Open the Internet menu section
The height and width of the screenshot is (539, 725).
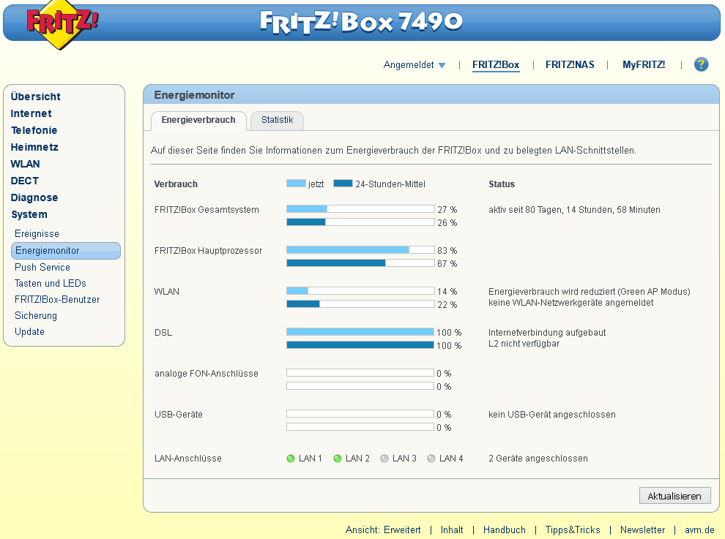31,113
